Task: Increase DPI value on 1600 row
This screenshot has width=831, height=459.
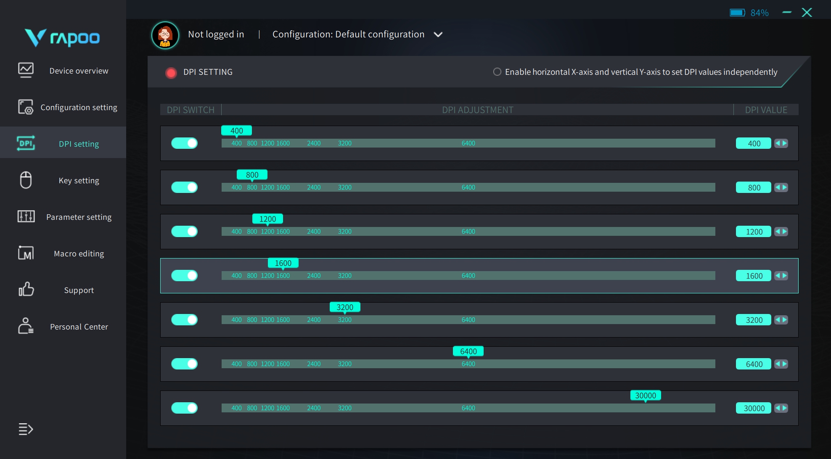Action: (785, 276)
